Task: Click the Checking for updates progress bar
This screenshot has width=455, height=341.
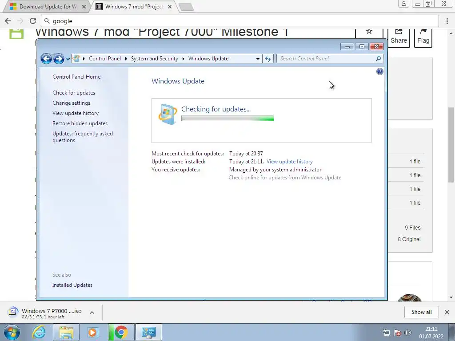Action: tap(227, 118)
